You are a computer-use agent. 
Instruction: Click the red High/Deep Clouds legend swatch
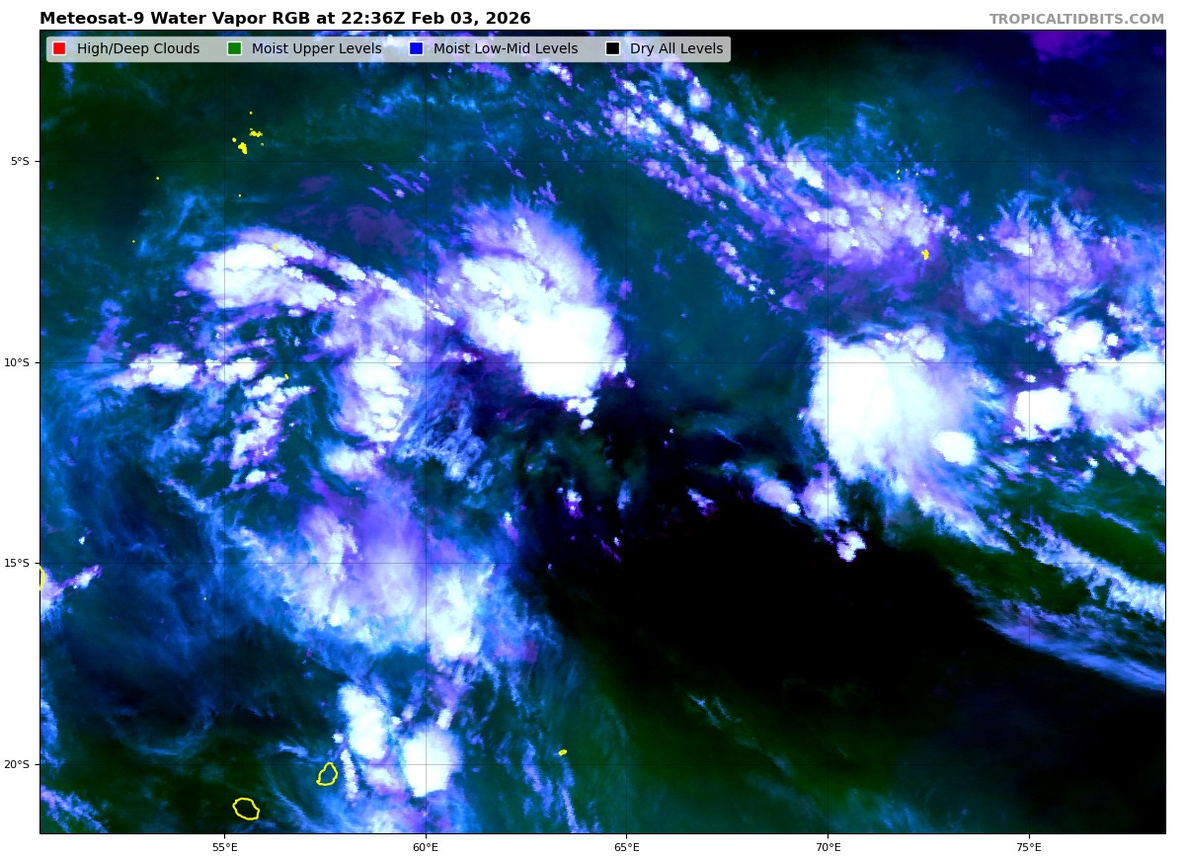(59, 49)
